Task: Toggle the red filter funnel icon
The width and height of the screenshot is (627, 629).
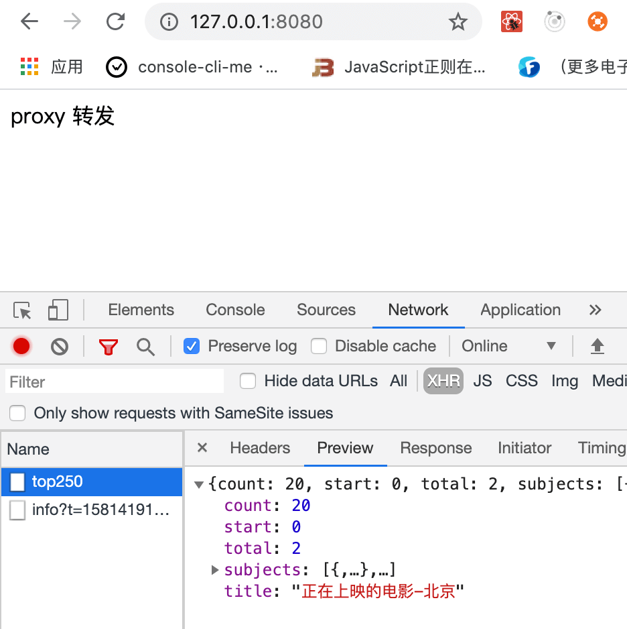Action: pos(108,347)
